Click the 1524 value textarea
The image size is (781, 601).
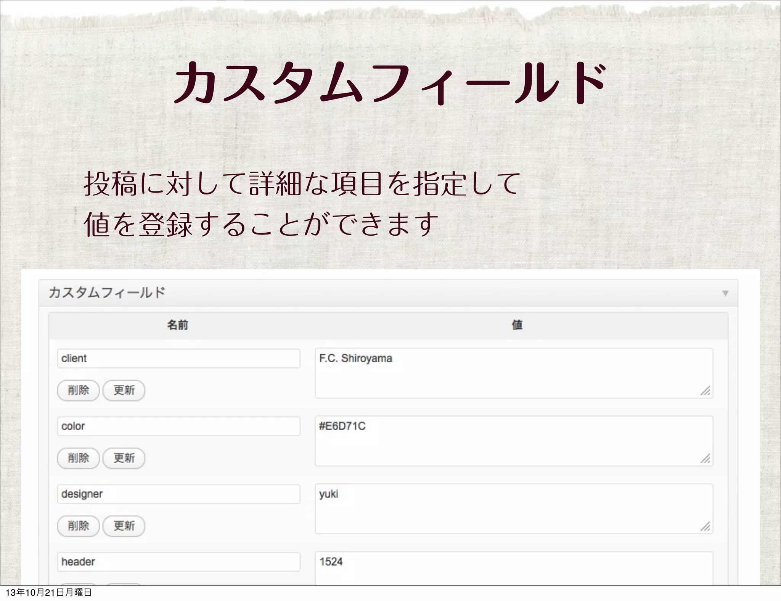[x=514, y=569]
